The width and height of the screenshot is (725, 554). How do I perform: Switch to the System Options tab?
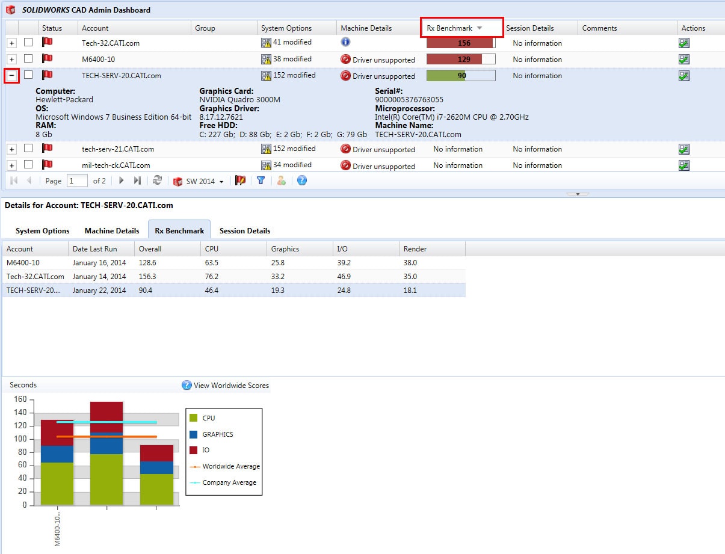(43, 230)
